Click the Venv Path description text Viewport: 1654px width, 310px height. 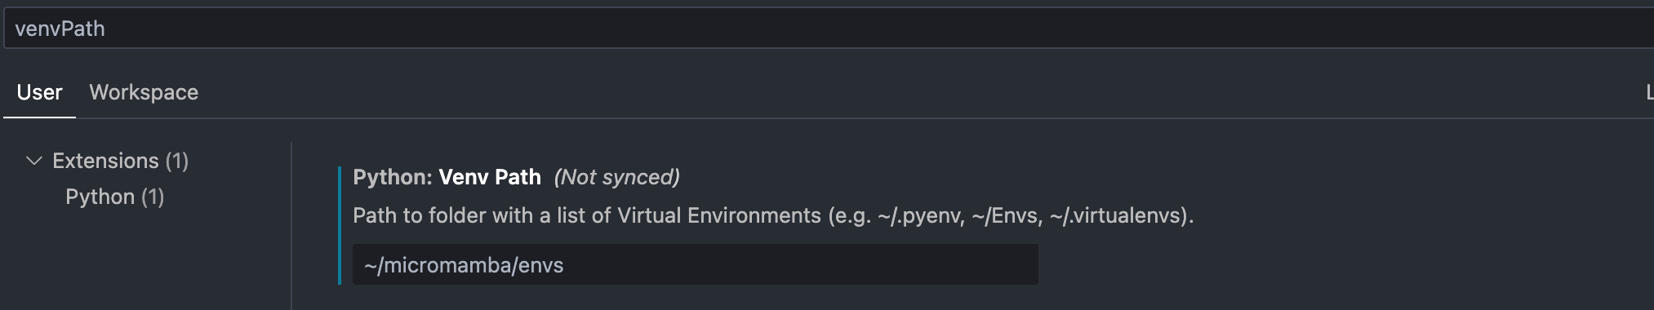[773, 215]
